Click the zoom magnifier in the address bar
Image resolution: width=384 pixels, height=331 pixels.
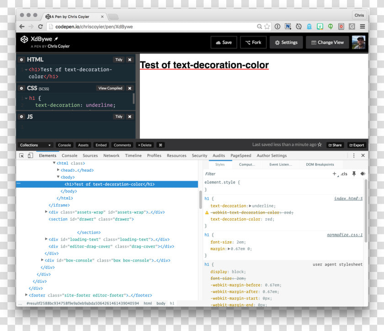[259, 27]
